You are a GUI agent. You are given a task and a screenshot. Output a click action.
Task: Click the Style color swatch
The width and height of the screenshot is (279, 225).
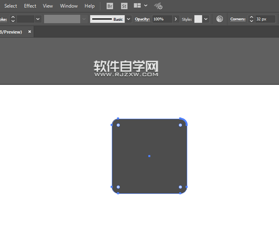pyautogui.click(x=198, y=19)
